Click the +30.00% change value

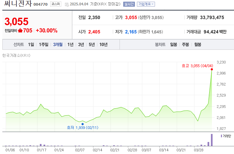[47, 30]
